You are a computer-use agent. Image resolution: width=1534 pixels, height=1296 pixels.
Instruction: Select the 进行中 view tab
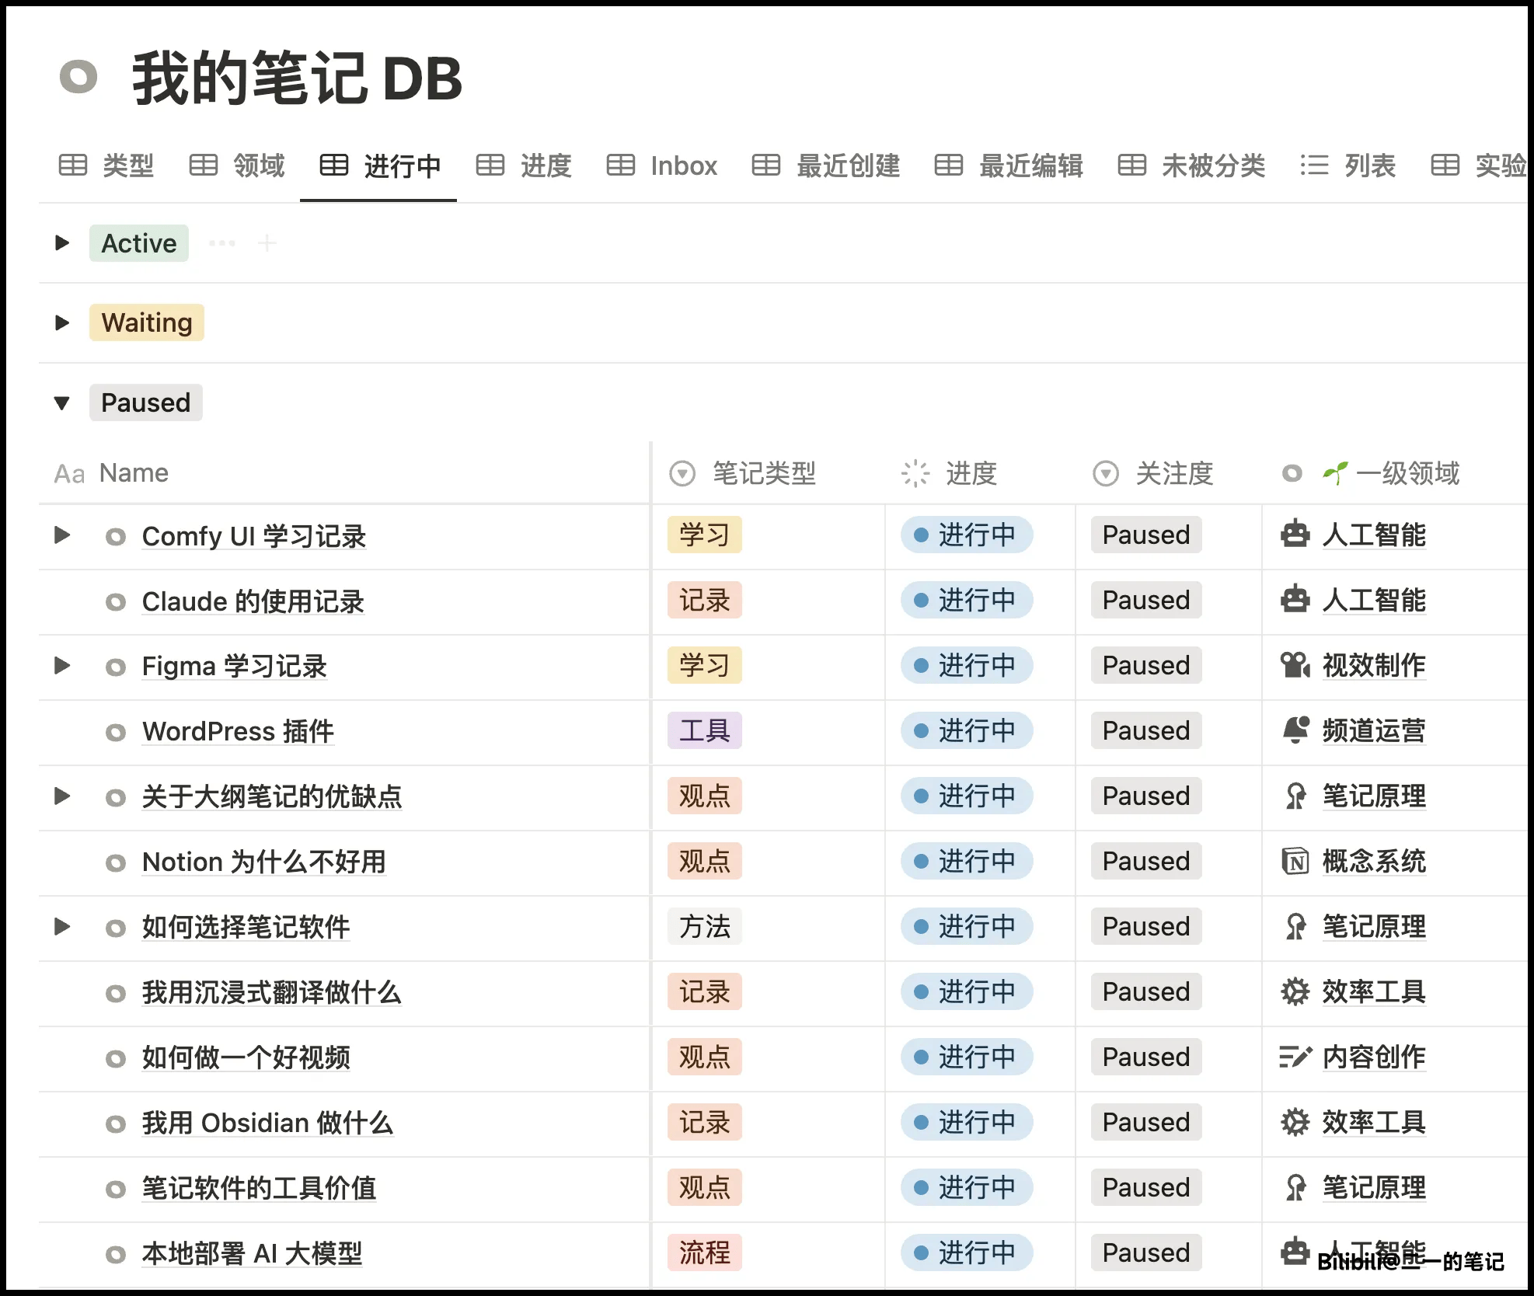pyautogui.click(x=380, y=165)
